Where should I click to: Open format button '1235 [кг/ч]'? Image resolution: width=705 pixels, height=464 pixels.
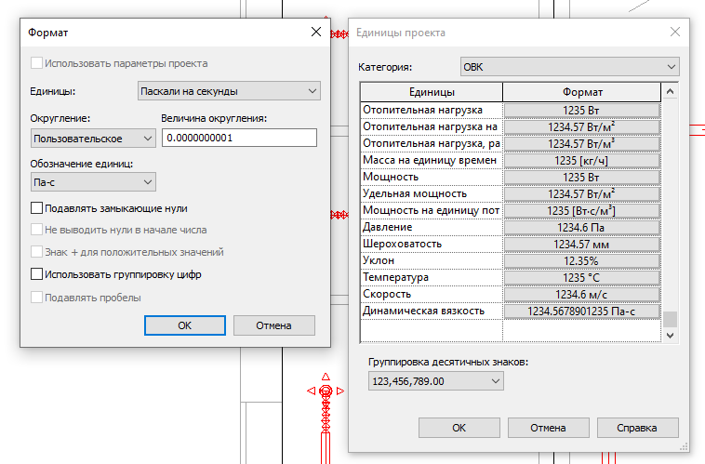(582, 161)
